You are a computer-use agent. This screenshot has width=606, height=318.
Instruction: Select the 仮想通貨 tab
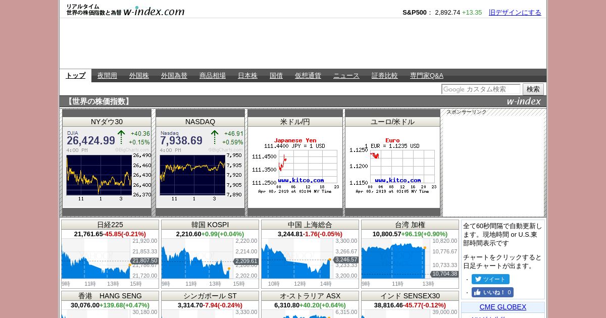308,76
